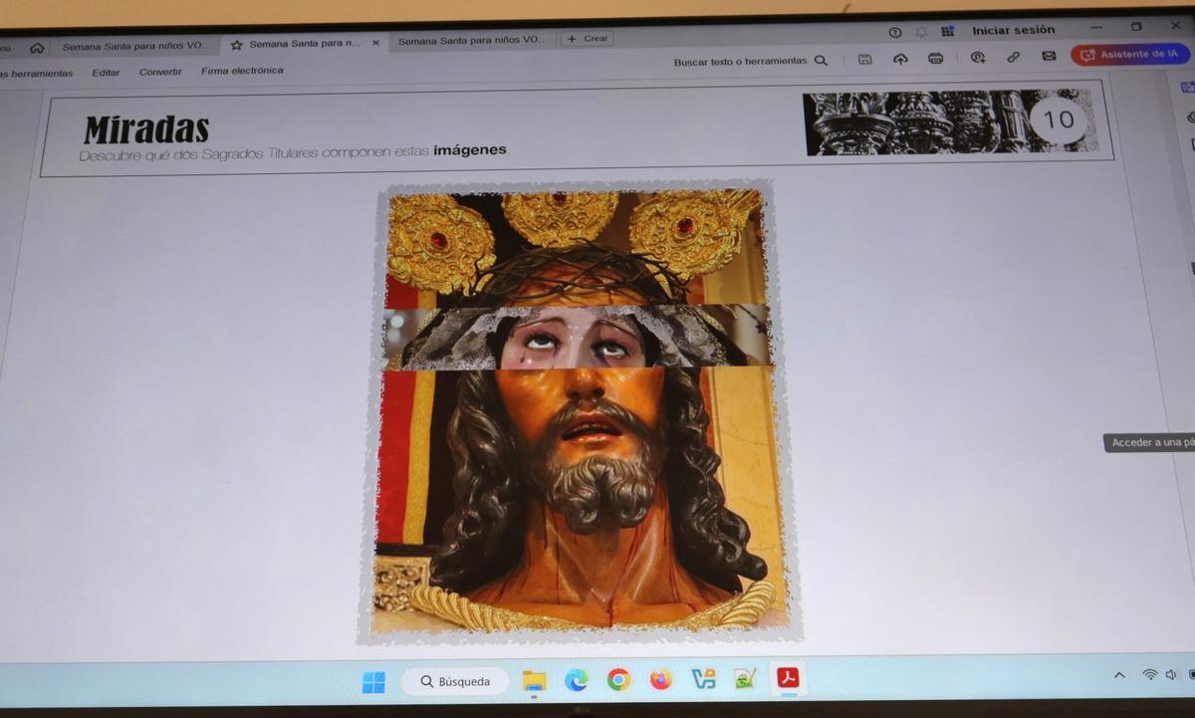Click the cloud upload icon
This screenshot has height=718, width=1195.
(x=900, y=59)
